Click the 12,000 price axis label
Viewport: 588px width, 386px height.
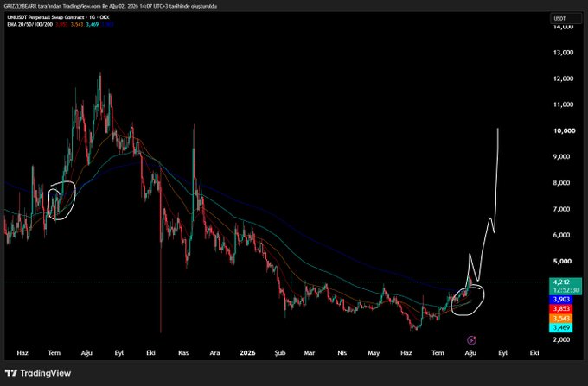click(x=563, y=79)
